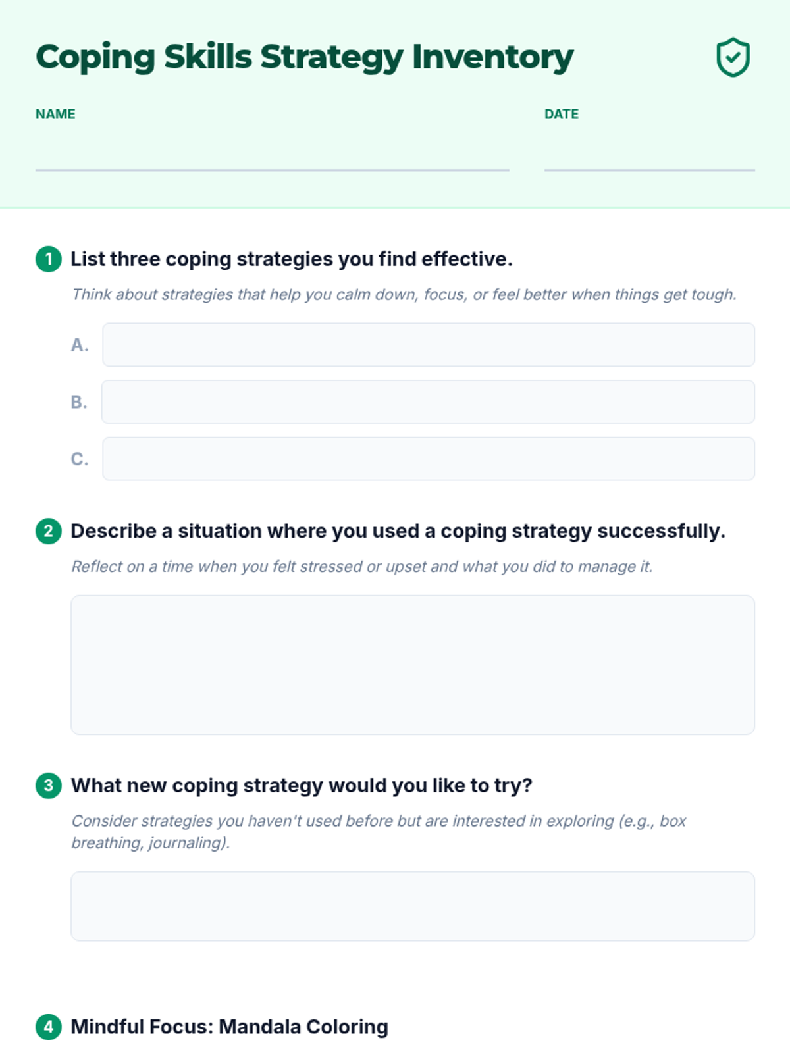Focus the Date input line

click(x=649, y=157)
